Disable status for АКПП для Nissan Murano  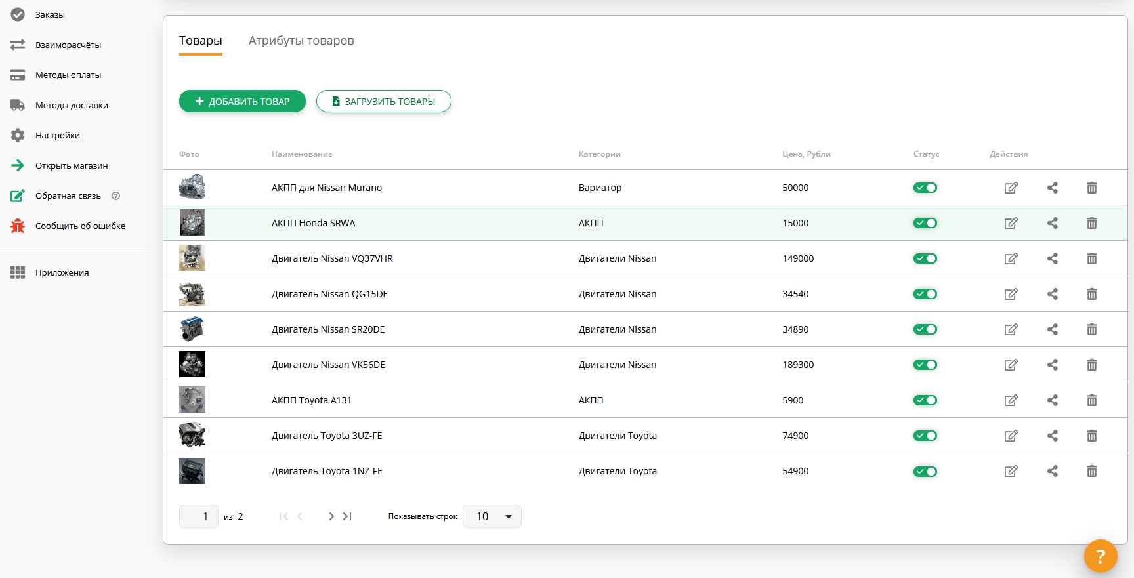point(925,188)
